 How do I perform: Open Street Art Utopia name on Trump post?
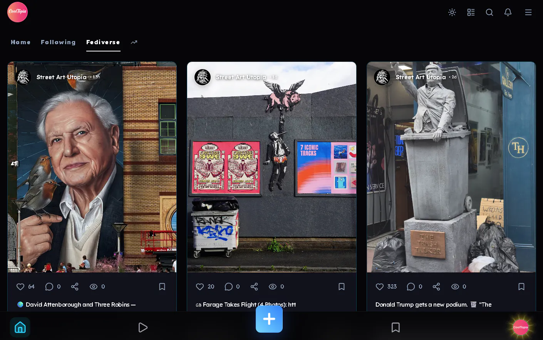click(x=421, y=77)
